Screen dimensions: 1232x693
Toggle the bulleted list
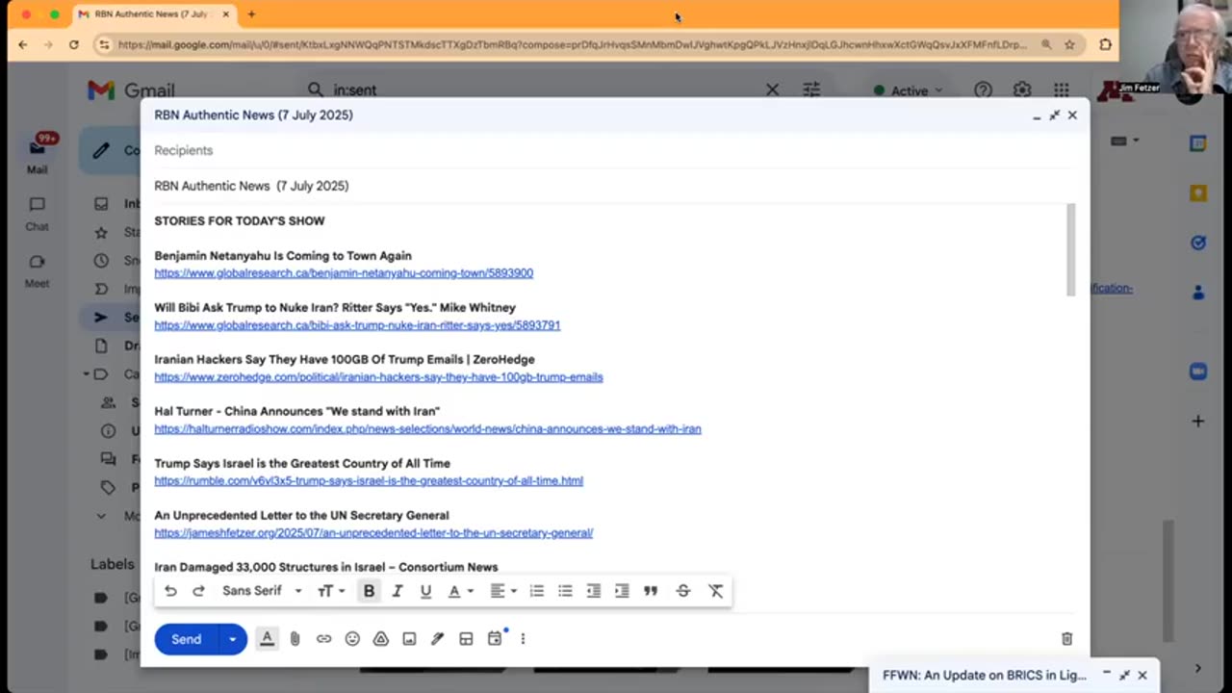coord(565,591)
